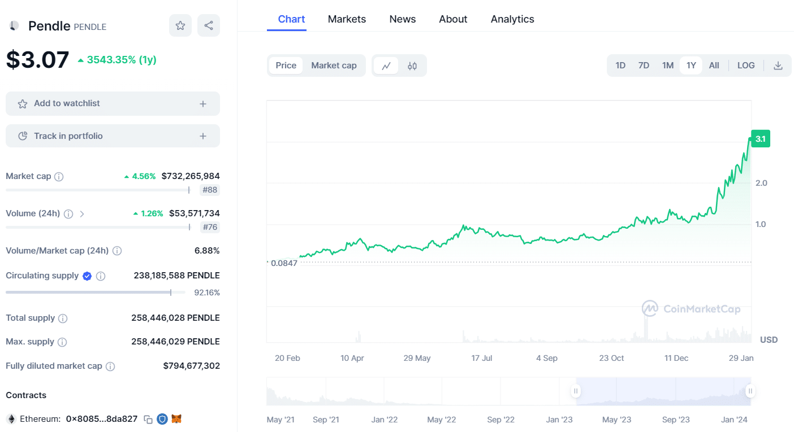Copy the Ethereum contract address
Viewport: 794px width, 432px height.
tap(148, 420)
